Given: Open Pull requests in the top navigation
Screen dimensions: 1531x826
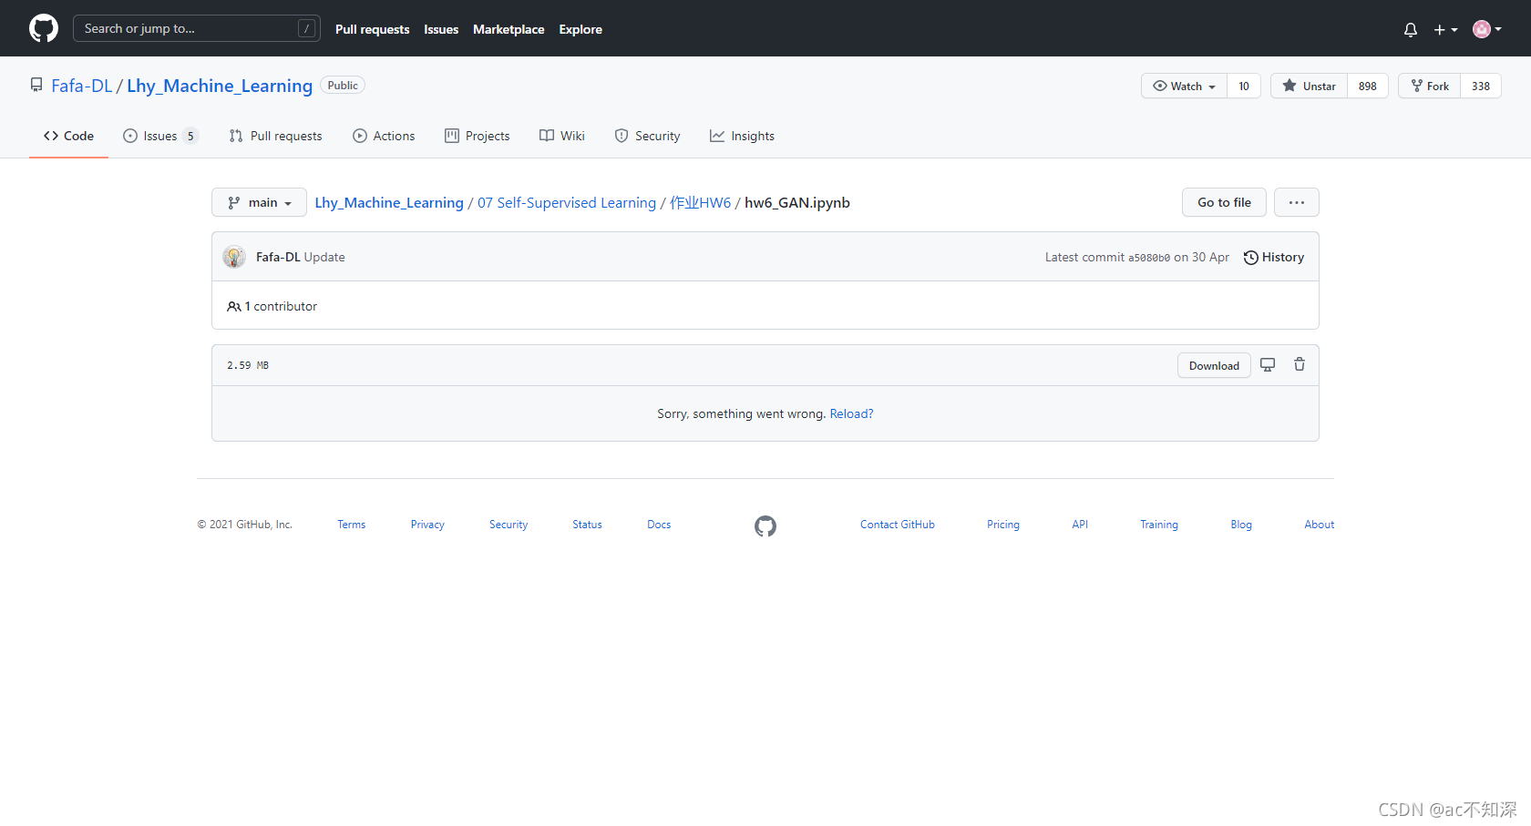Looking at the screenshot, I should pos(372,29).
